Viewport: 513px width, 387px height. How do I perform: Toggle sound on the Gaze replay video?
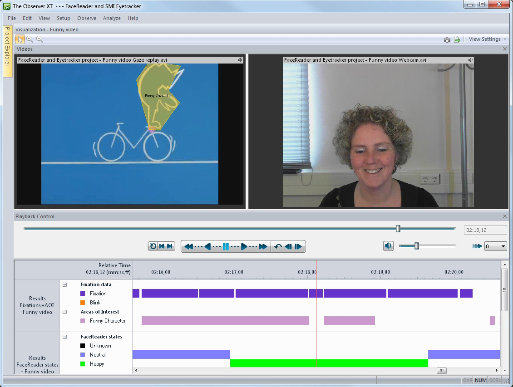240,60
